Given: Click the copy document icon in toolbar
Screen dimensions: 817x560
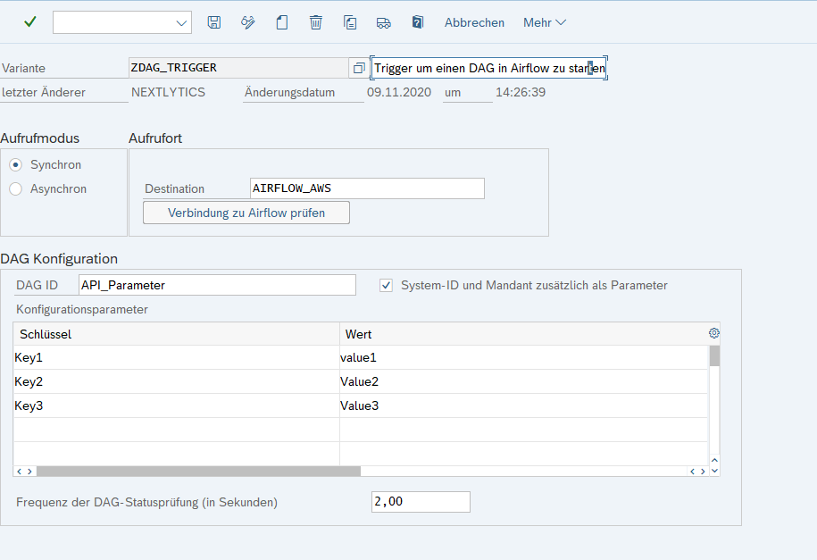Looking at the screenshot, I should pos(349,22).
